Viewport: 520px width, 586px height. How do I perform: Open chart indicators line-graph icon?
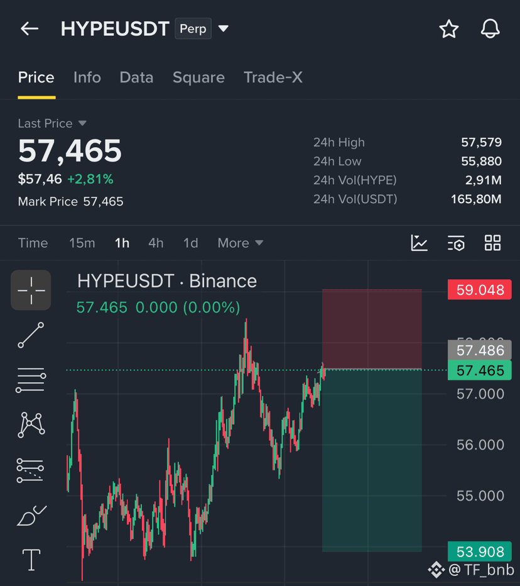pyautogui.click(x=419, y=243)
